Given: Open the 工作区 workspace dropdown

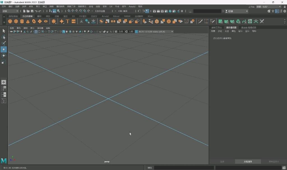Looking at the screenshot, I should (269, 7).
